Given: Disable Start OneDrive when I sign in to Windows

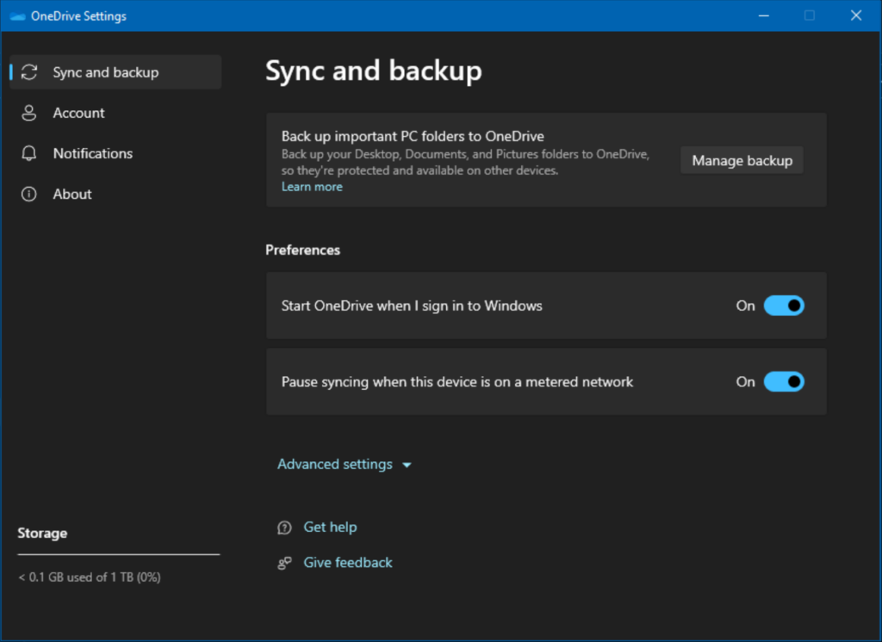Looking at the screenshot, I should (784, 306).
